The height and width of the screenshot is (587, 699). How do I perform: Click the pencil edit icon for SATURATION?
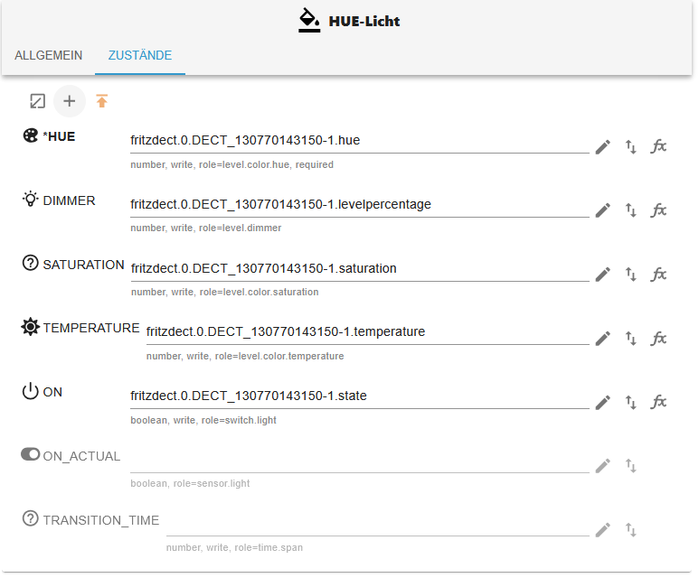pyautogui.click(x=603, y=274)
